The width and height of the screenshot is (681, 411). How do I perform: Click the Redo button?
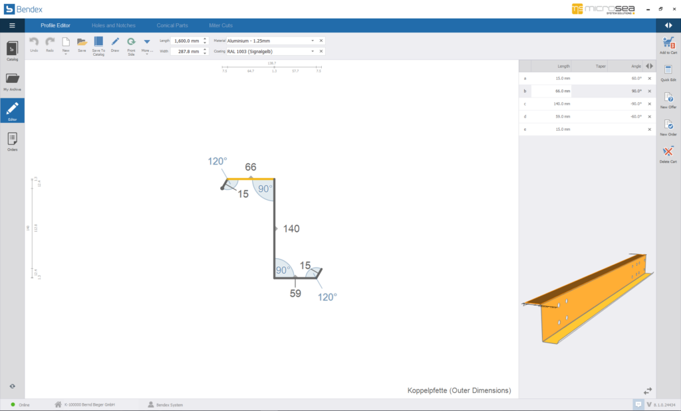[x=49, y=42]
